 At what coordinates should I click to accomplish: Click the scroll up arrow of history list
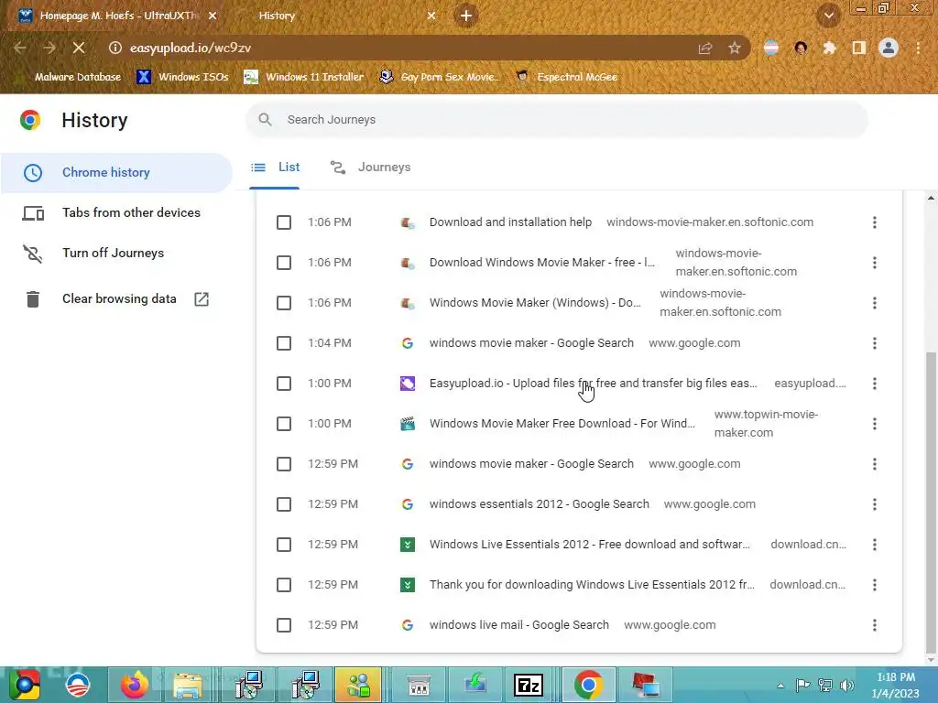[931, 198]
